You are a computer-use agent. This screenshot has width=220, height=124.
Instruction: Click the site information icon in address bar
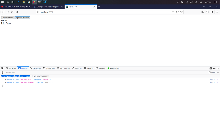(x=38, y=12)
